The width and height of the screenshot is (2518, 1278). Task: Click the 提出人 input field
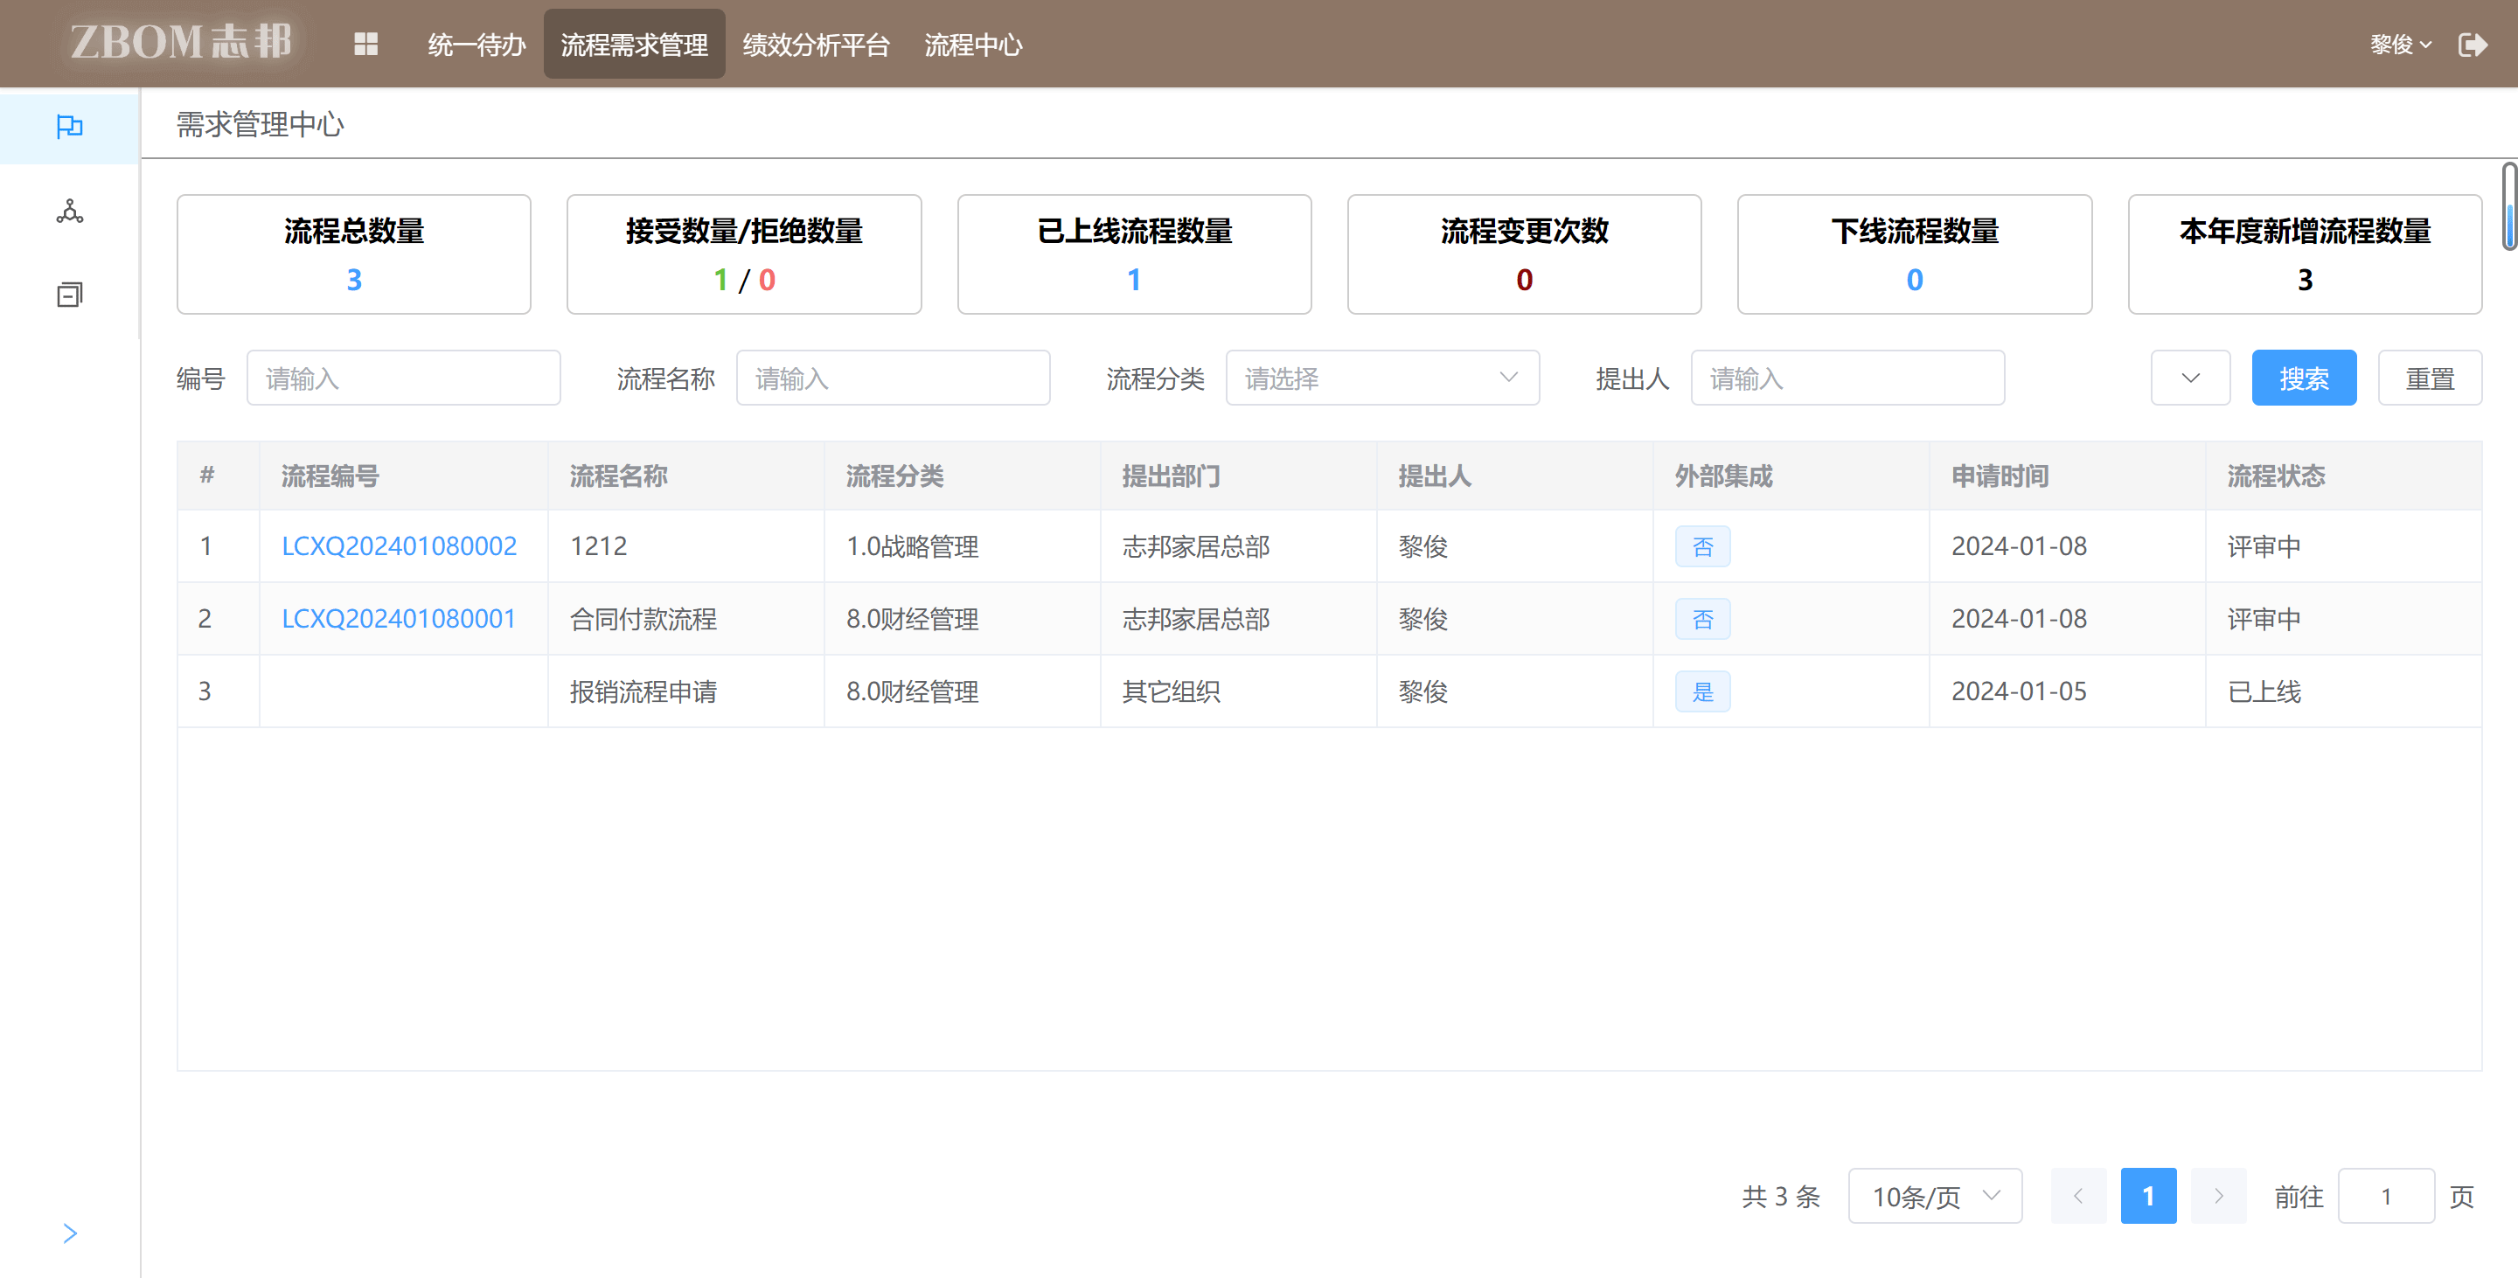[x=1847, y=379]
